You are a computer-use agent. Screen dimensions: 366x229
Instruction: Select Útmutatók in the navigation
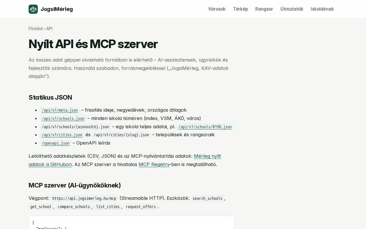pos(292,9)
